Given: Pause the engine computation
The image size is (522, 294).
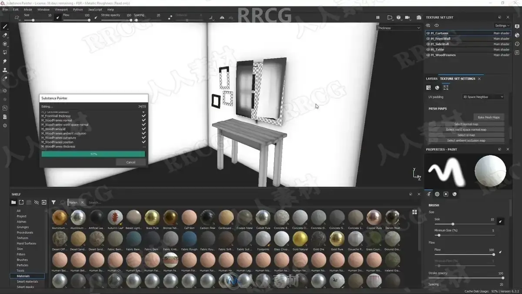Looking at the screenshot, I should 378,17.
